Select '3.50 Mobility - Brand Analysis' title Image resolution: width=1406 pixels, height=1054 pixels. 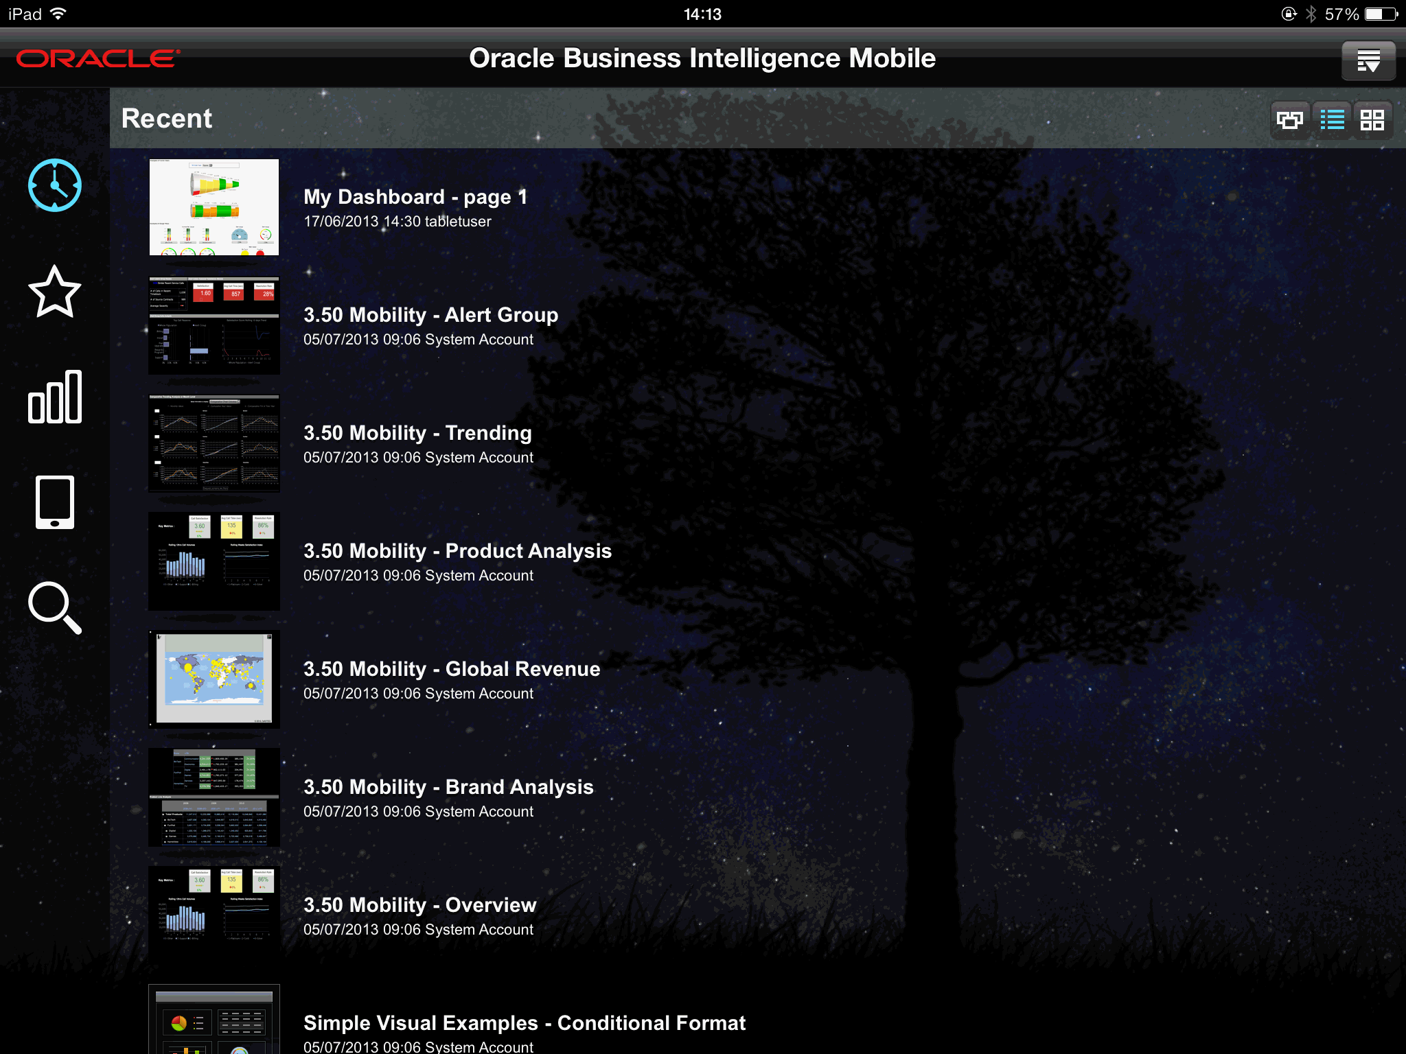click(448, 787)
